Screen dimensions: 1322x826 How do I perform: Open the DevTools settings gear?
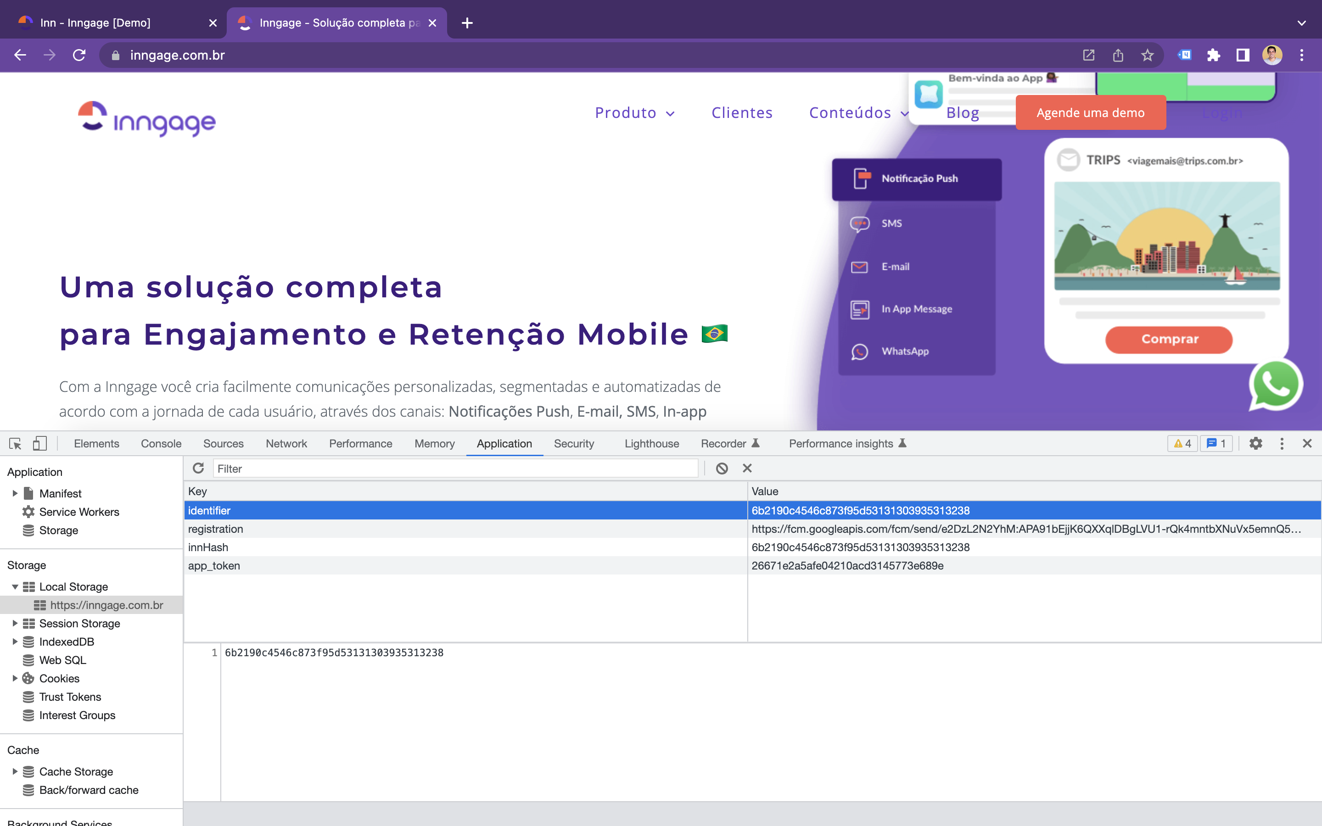point(1255,444)
